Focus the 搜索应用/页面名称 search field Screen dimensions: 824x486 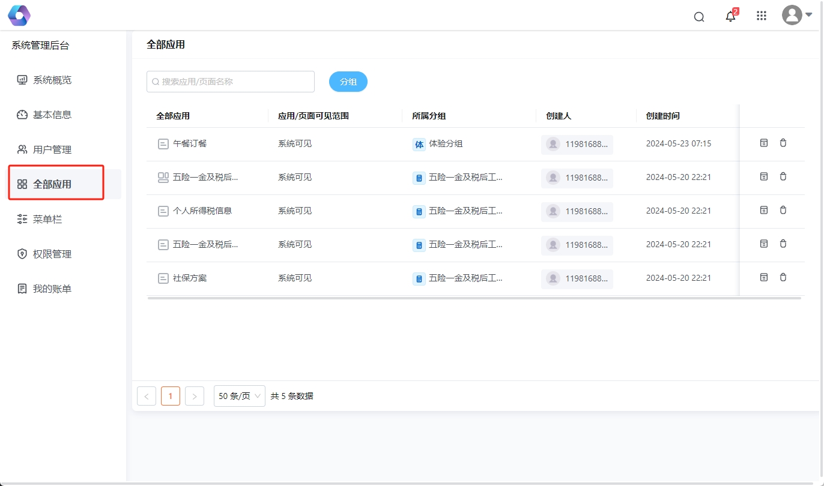coord(231,82)
